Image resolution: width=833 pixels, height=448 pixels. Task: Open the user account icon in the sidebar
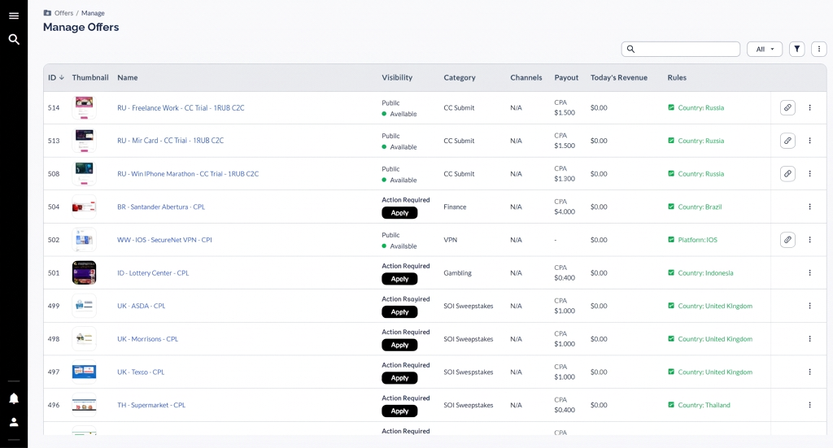pyautogui.click(x=14, y=422)
